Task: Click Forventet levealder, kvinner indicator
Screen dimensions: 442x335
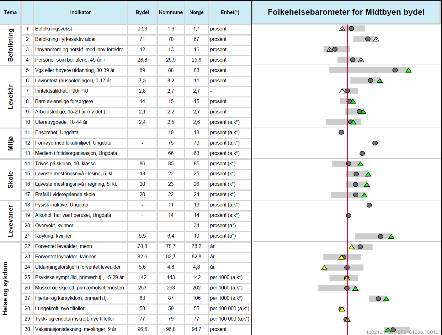Action: [x=66, y=257]
